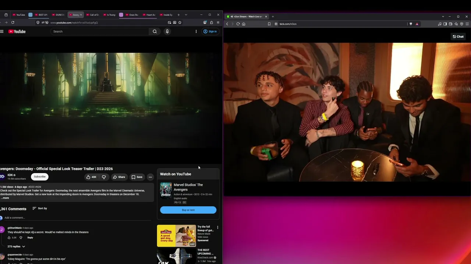Expand the 273 replies thread
471x264 pixels.
click(17, 246)
